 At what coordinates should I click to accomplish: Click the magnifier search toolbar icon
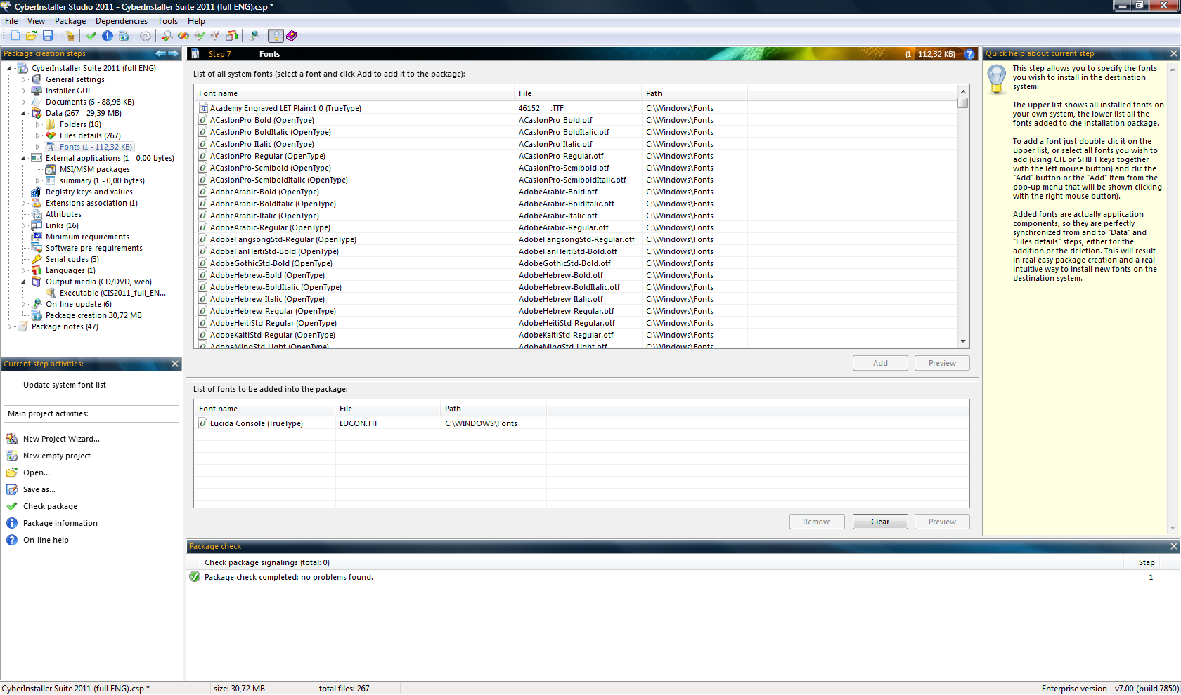(167, 36)
